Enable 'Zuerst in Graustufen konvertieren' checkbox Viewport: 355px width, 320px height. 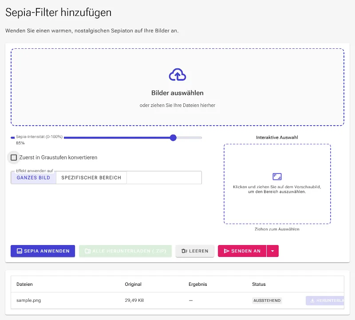[x=14, y=158]
